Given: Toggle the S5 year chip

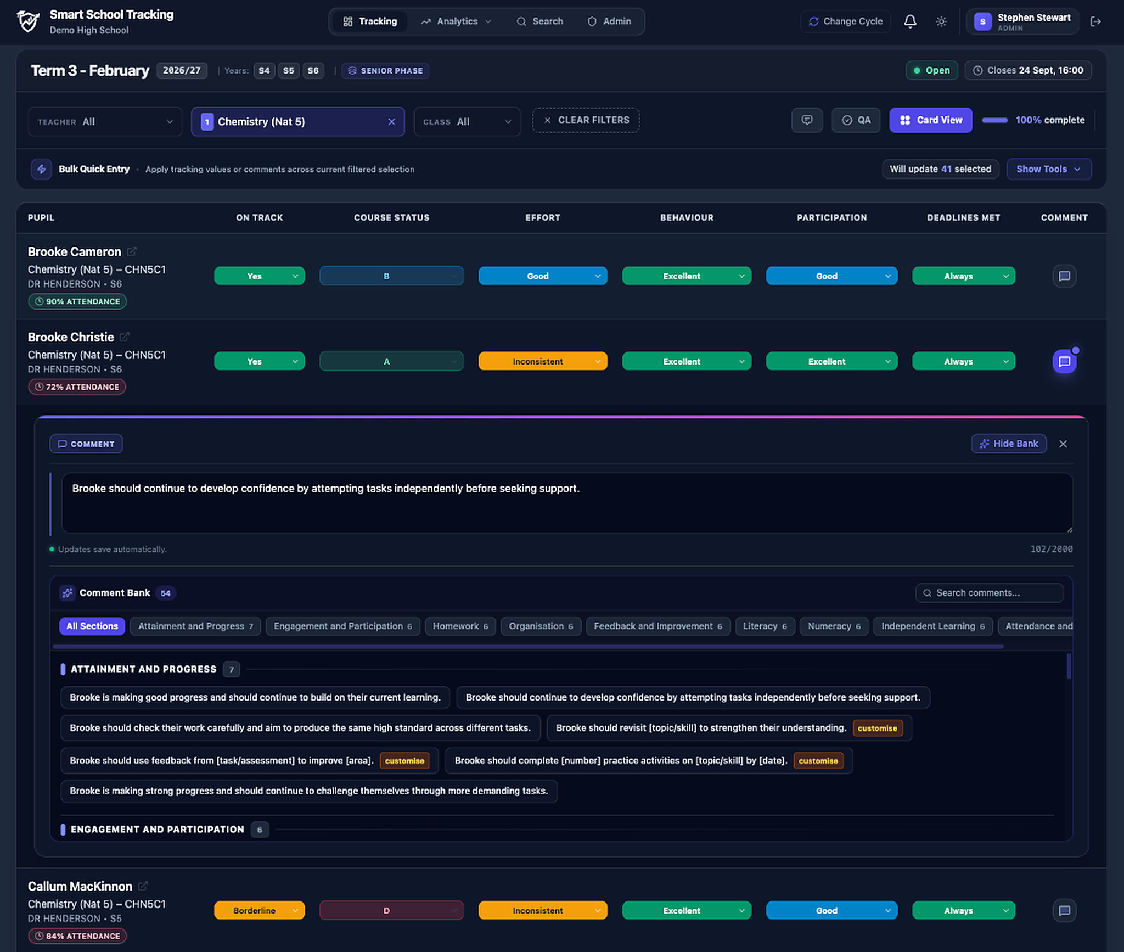Looking at the screenshot, I should point(289,71).
